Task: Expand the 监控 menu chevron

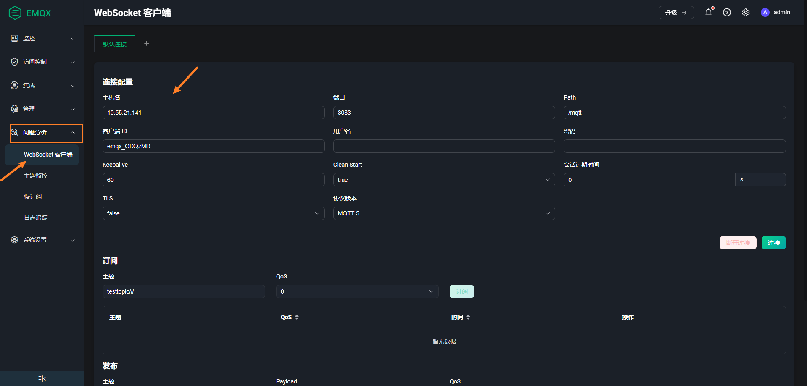Action: pyautogui.click(x=73, y=39)
